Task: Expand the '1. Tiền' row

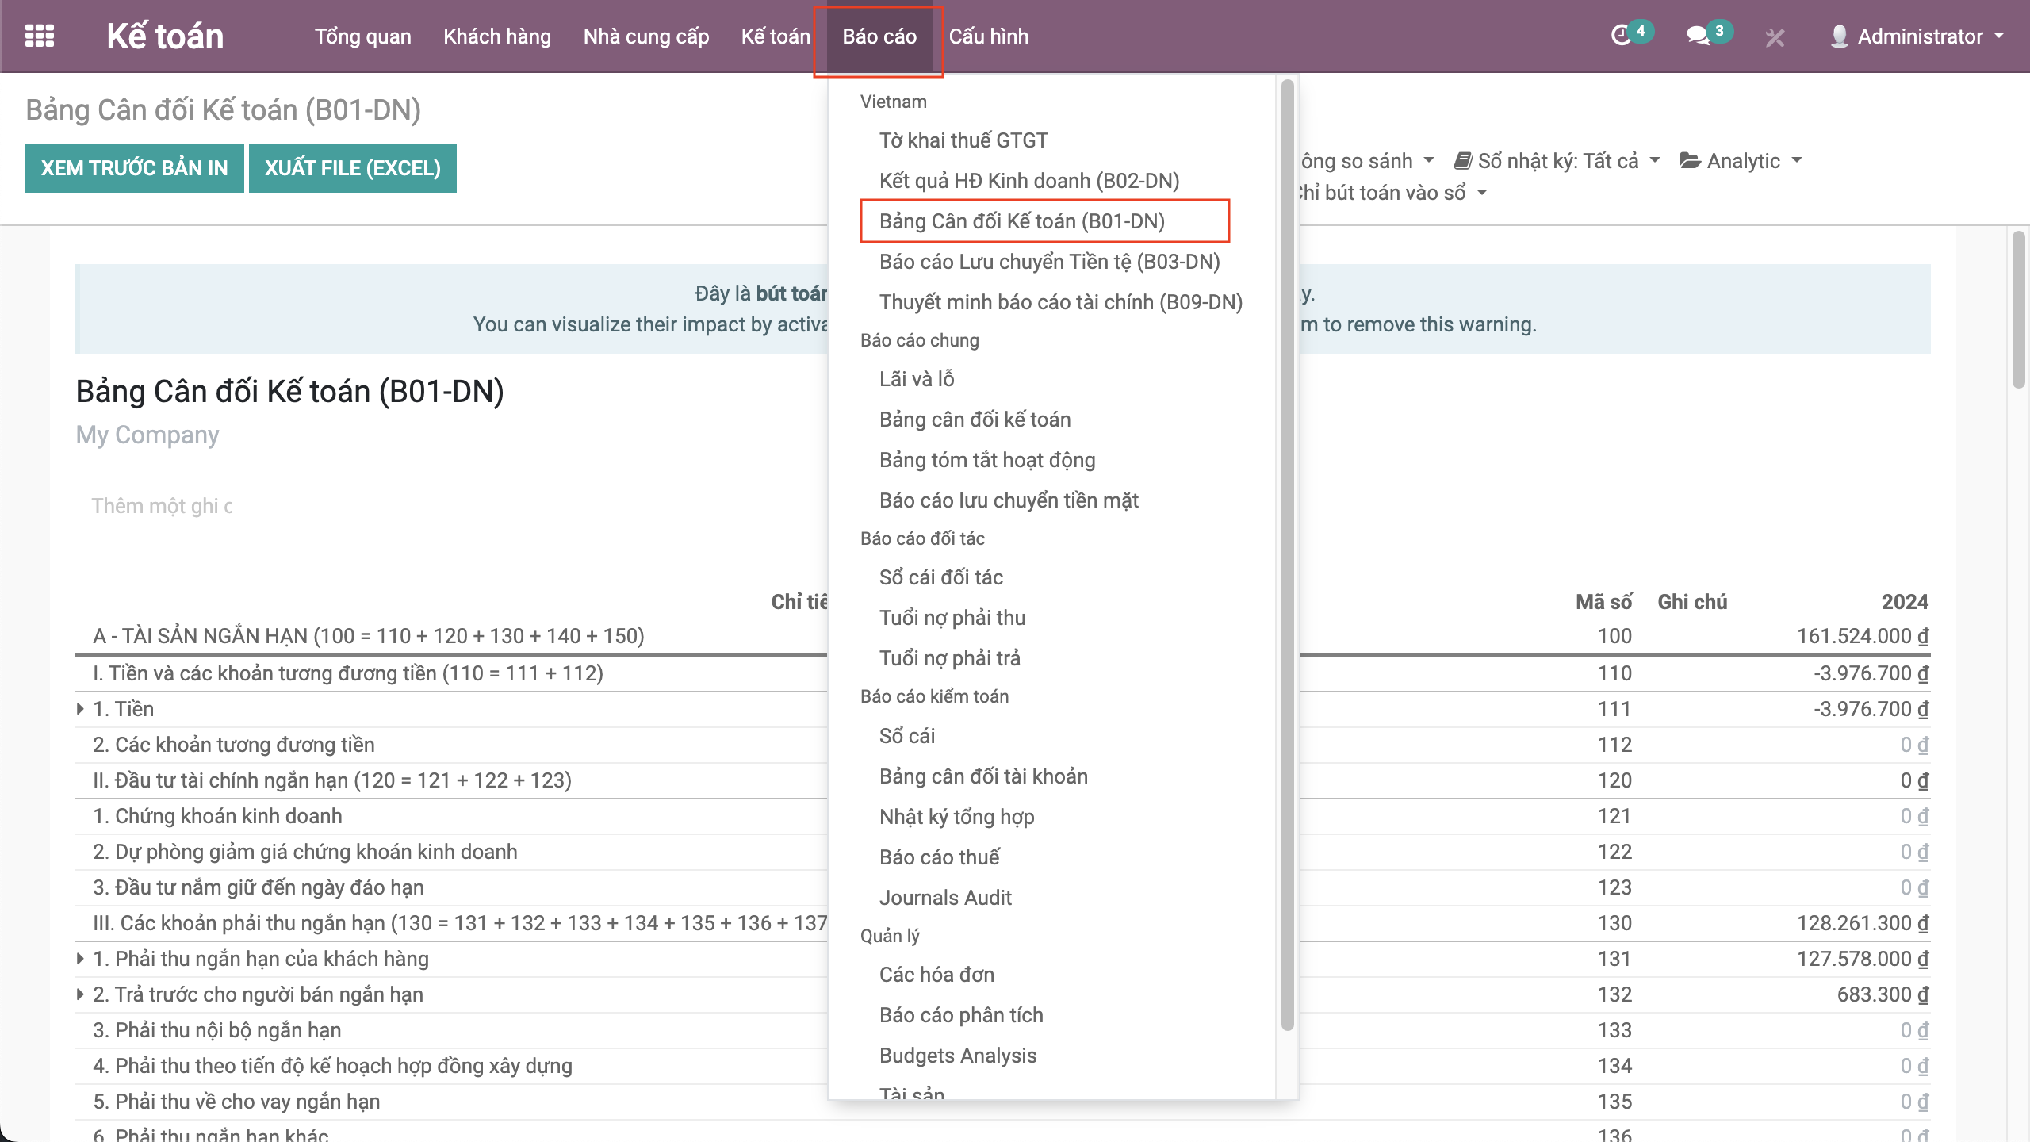Action: click(x=80, y=709)
